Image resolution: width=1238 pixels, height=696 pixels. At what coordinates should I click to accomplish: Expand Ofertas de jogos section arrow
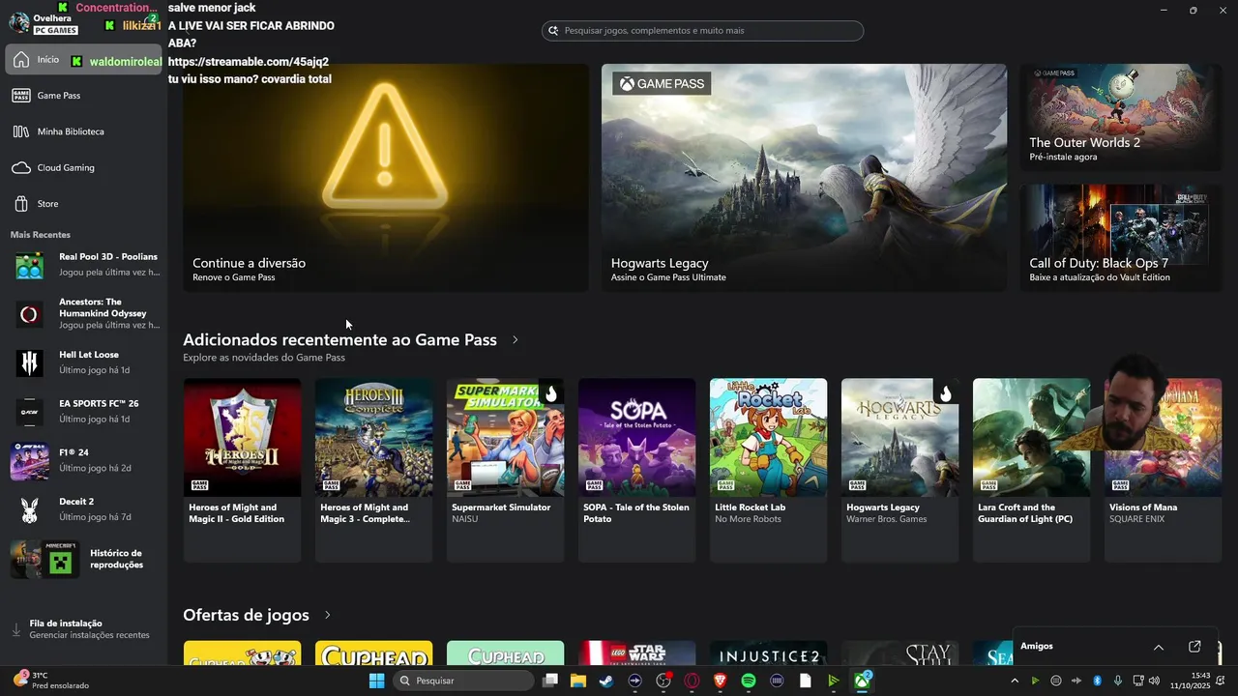point(328,616)
